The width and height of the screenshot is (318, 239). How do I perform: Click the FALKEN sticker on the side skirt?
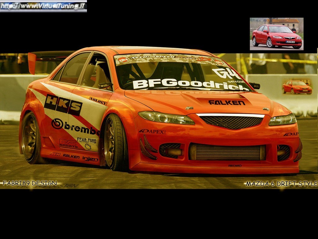71,156
